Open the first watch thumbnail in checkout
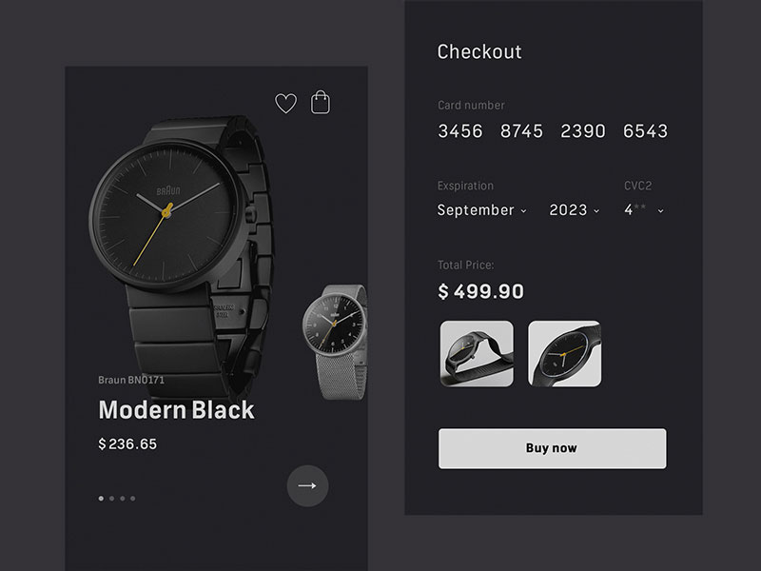Viewport: 761px width, 571px height. (477, 353)
